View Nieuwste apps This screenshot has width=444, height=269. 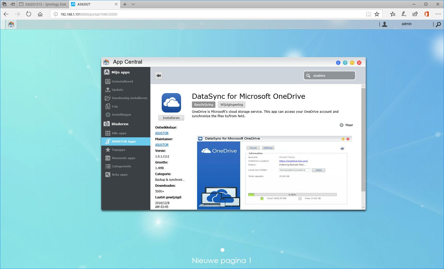(x=126, y=158)
